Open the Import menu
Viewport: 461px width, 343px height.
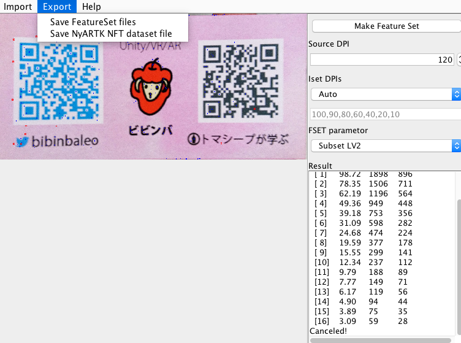[x=18, y=7]
